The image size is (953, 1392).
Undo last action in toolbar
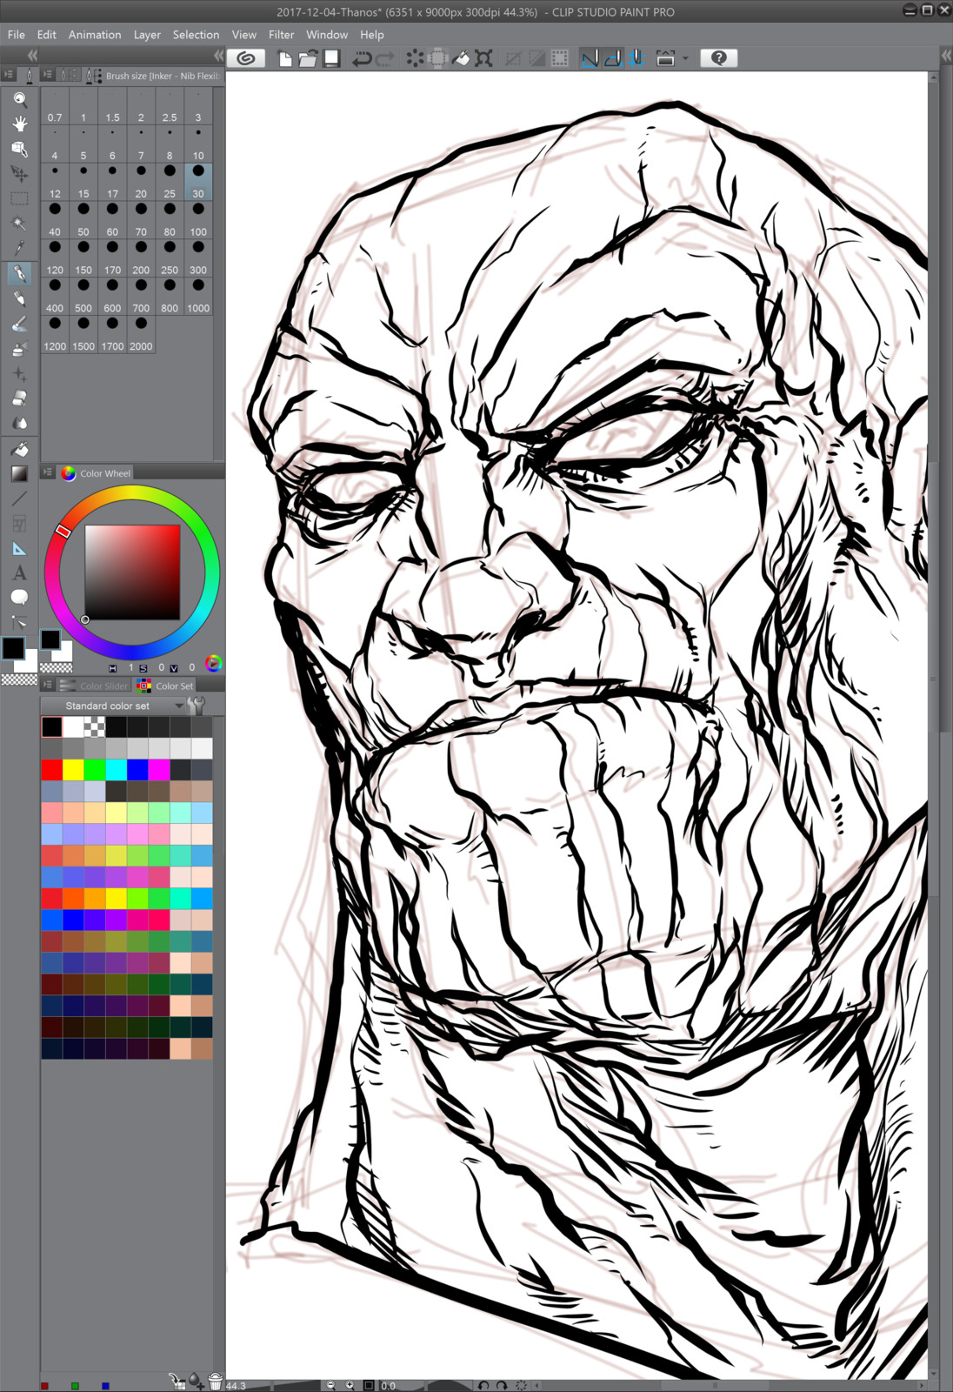pyautogui.click(x=362, y=58)
